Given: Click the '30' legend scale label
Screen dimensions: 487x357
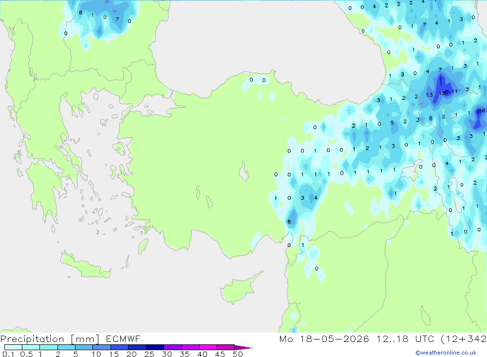Looking at the screenshot, I should [x=167, y=354].
